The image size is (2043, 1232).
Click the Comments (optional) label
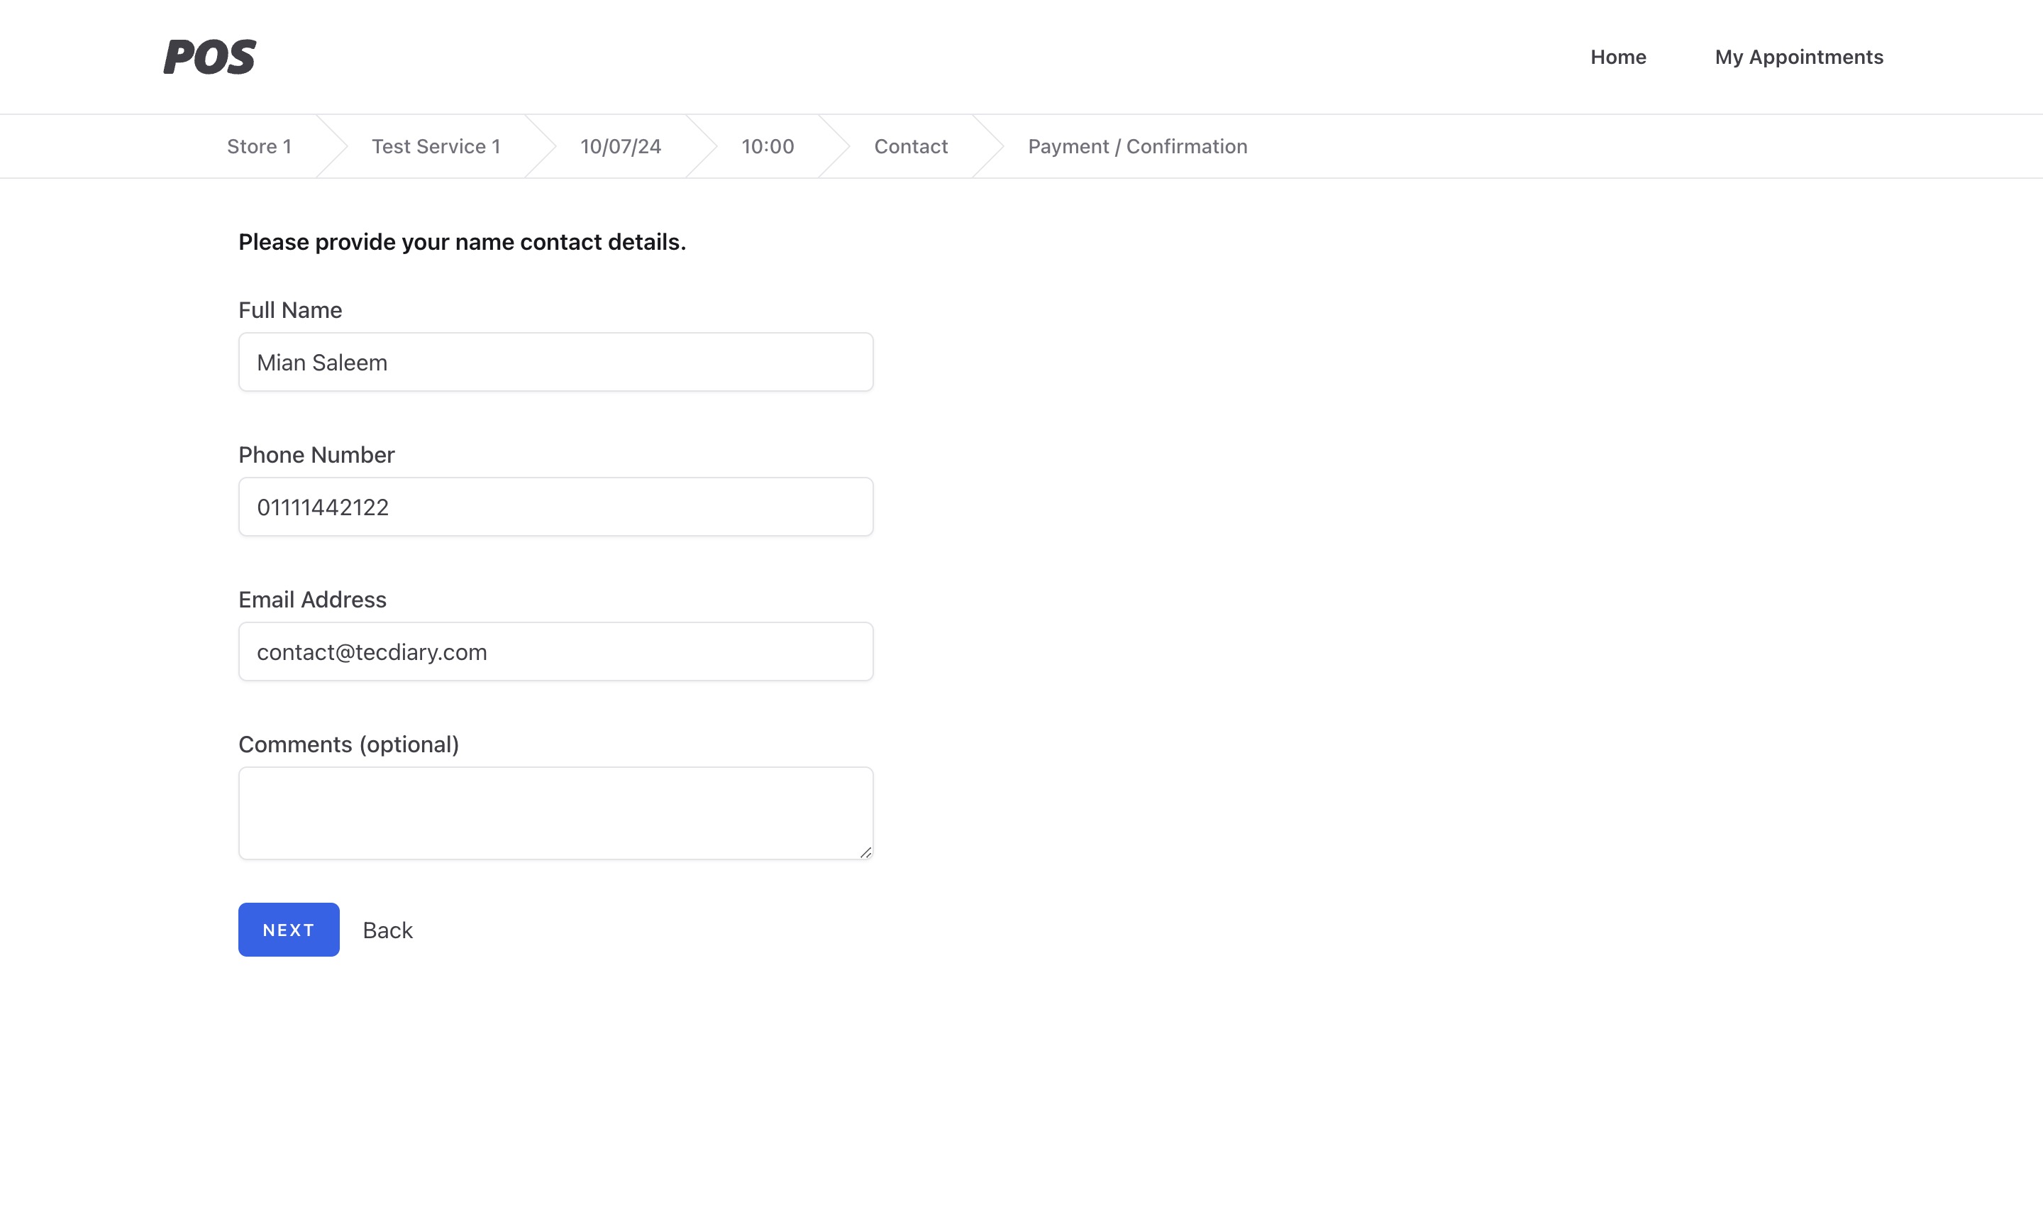click(348, 744)
